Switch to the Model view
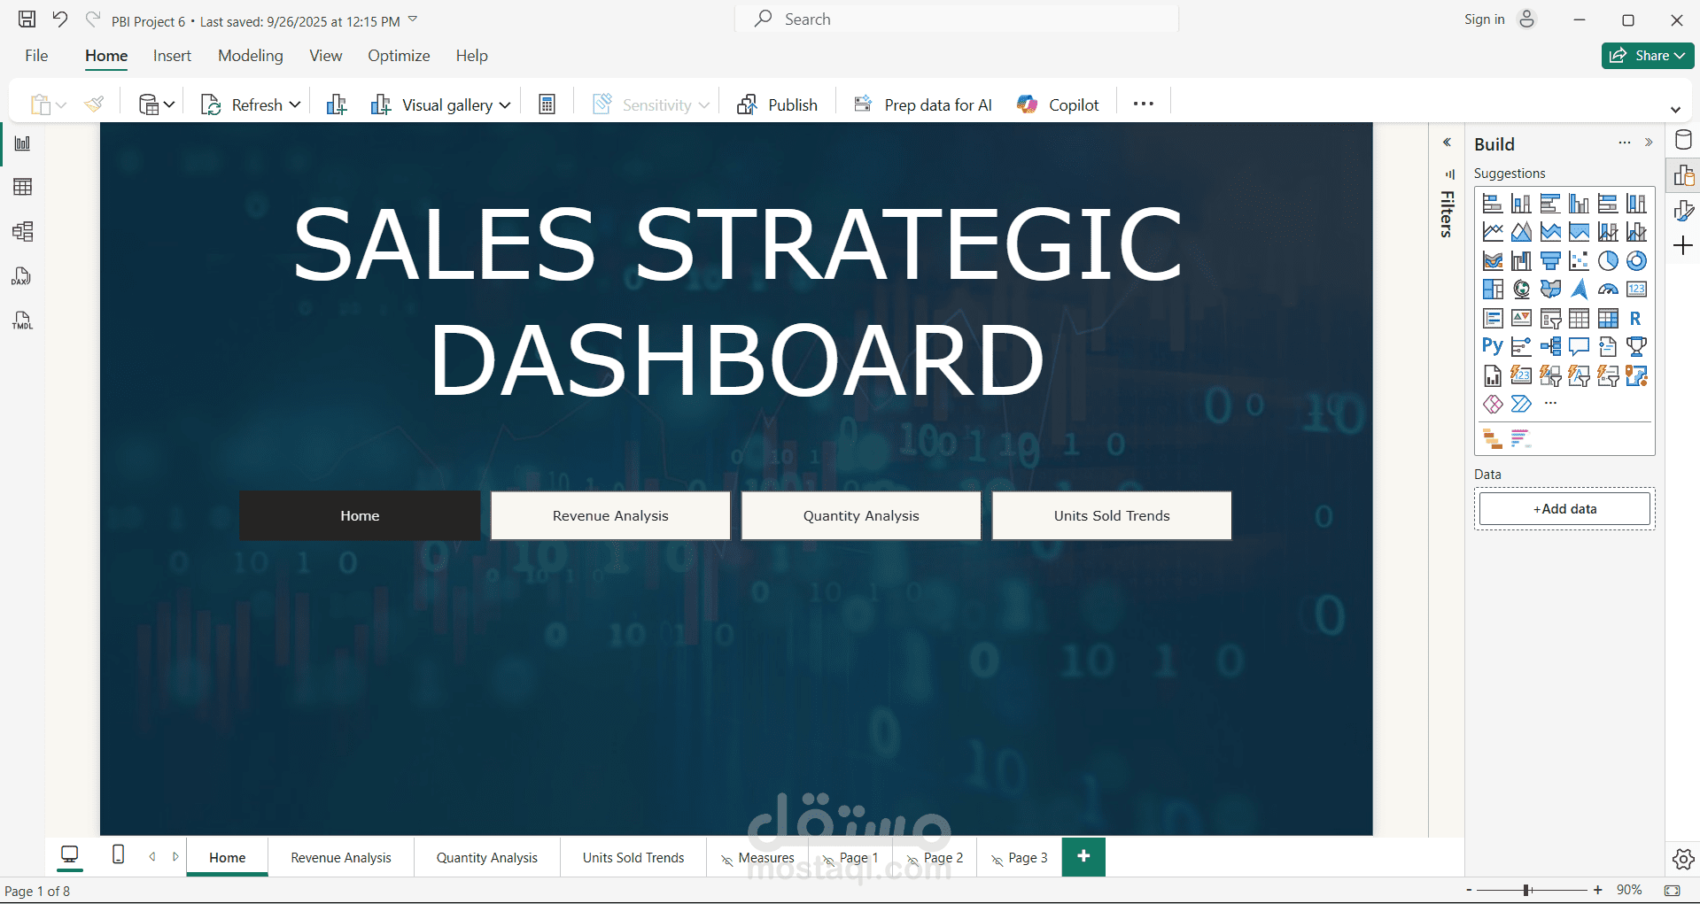The width and height of the screenshot is (1700, 904). (x=22, y=232)
